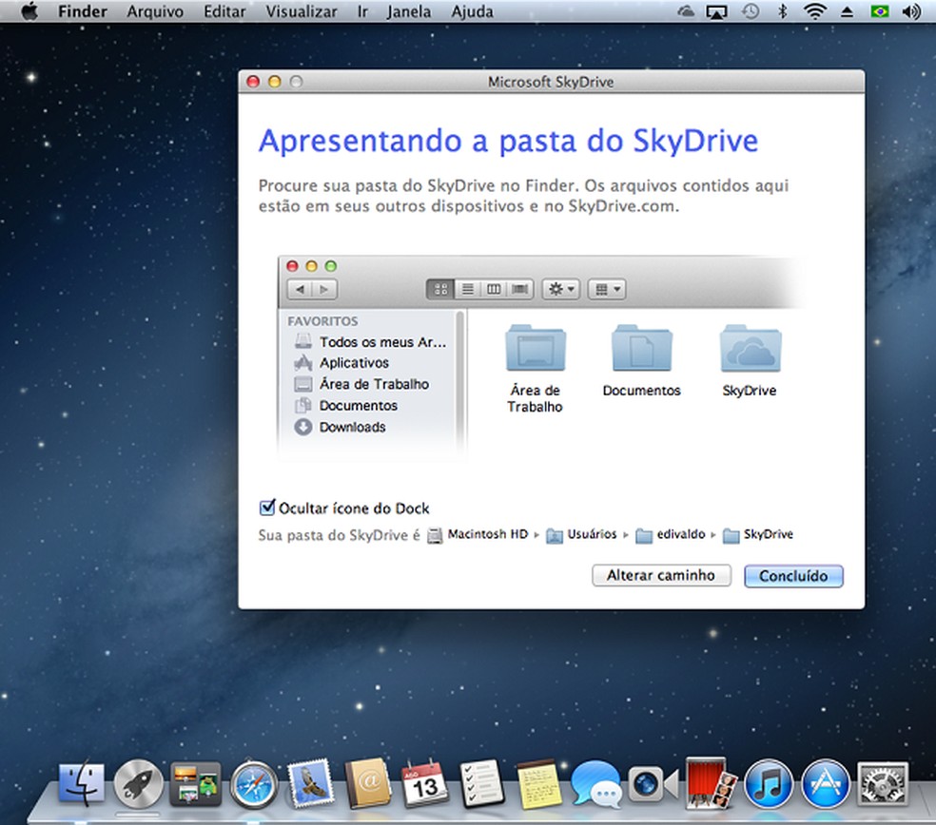
Task: Open the Arquivo menu
Action: pyautogui.click(x=156, y=12)
